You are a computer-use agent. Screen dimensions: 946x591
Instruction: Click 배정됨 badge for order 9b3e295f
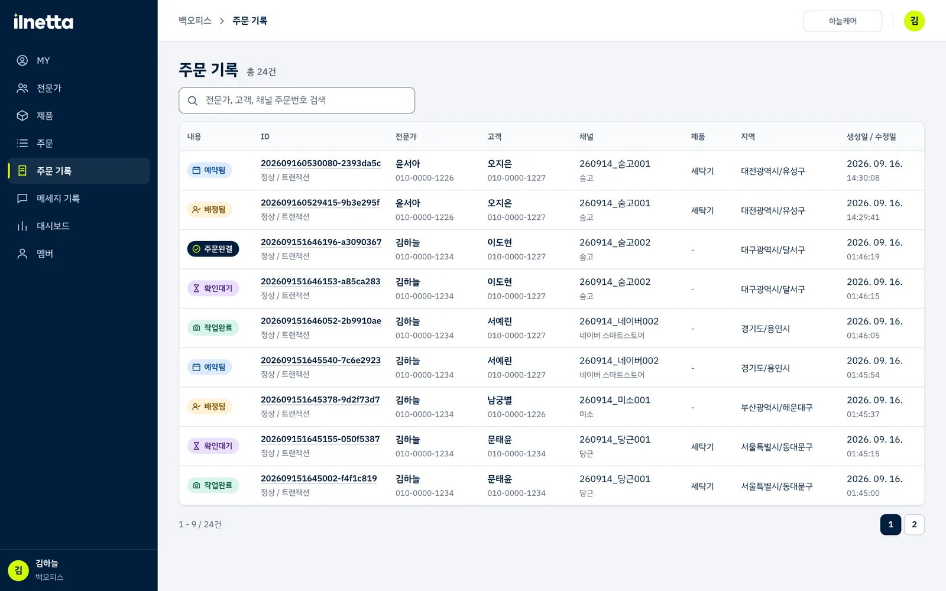(x=209, y=210)
